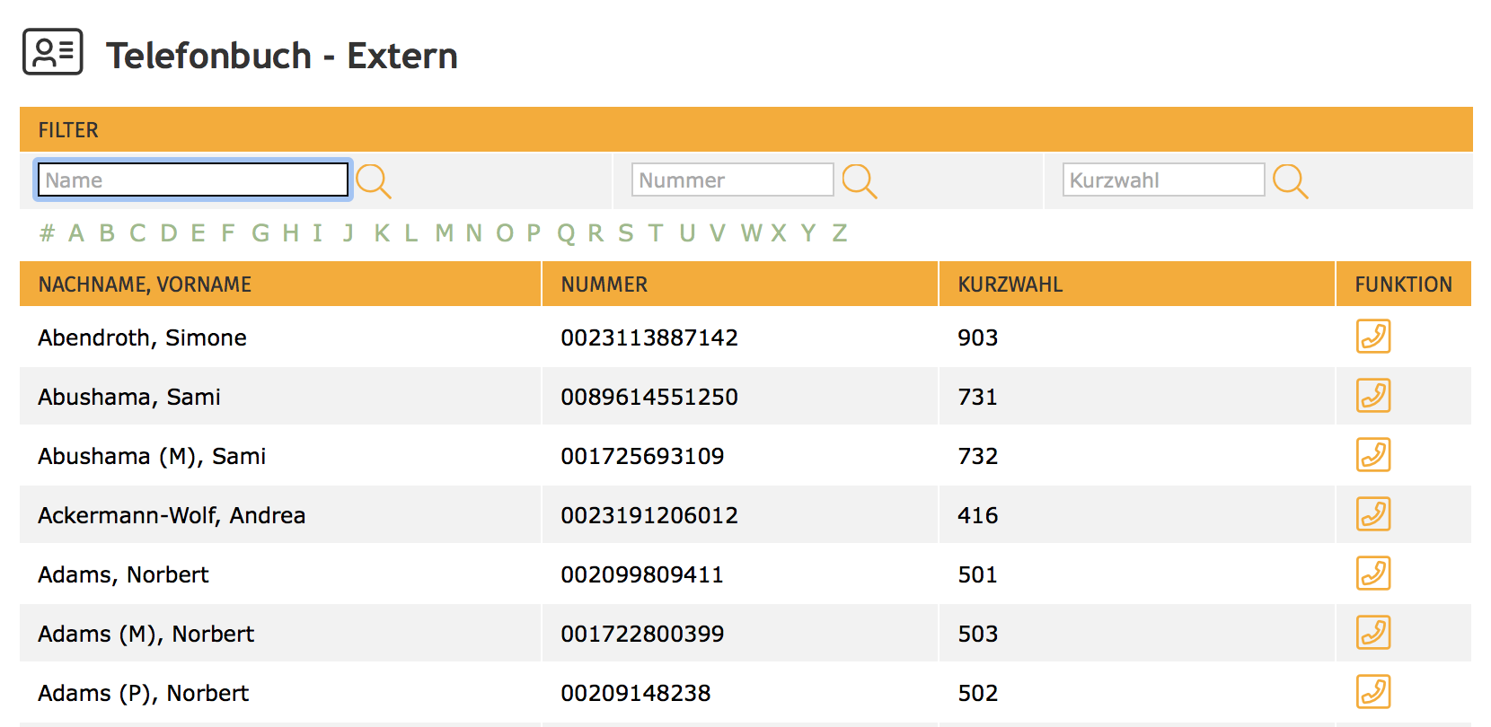Click the contact card icon beside the title
Image resolution: width=1491 pixels, height=727 pixels.
[x=53, y=52]
